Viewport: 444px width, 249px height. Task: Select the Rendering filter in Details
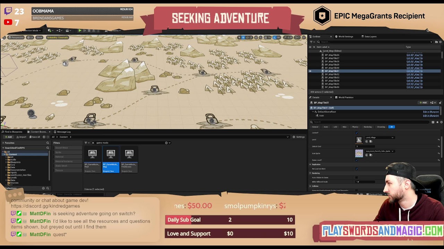[x=368, y=127]
